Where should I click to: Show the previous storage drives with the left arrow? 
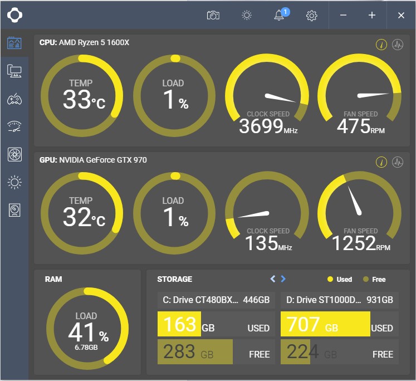pyautogui.click(x=272, y=279)
